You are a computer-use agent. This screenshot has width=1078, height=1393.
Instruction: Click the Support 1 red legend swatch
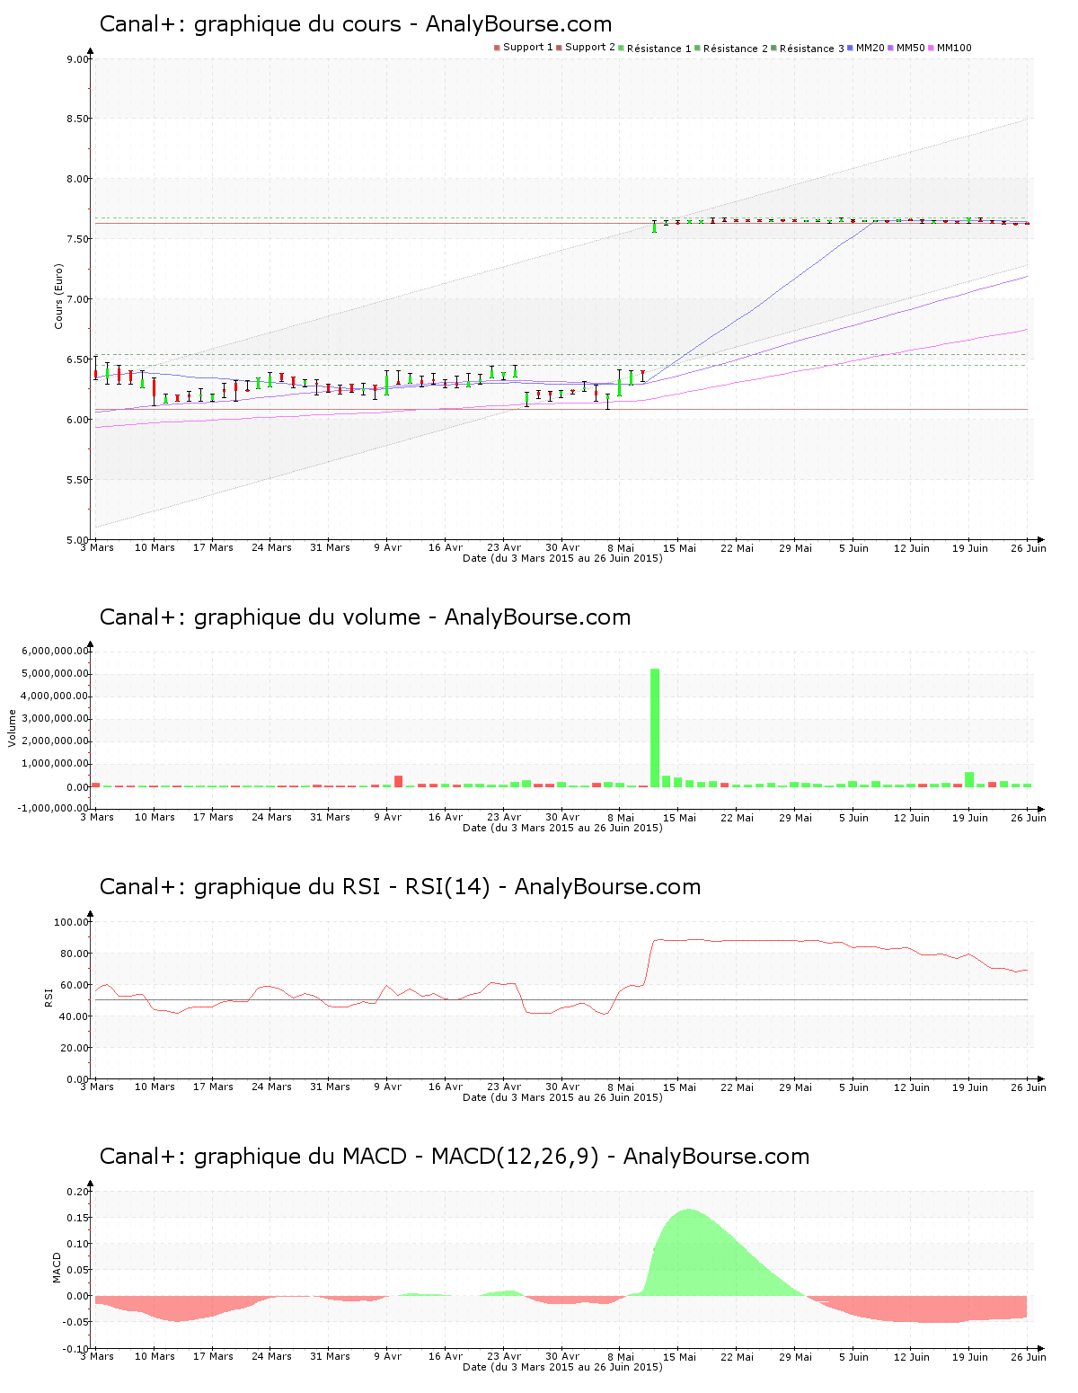click(x=497, y=48)
